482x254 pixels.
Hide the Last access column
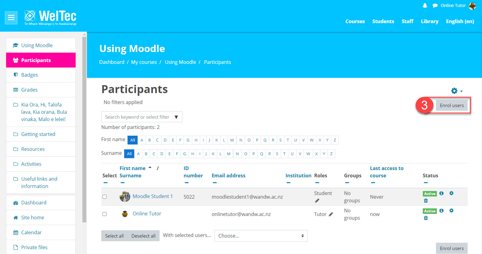[373, 183]
